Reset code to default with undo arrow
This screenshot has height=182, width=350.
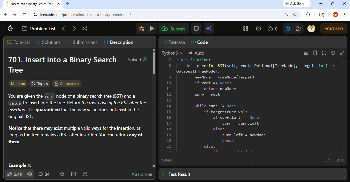[x=333, y=53]
